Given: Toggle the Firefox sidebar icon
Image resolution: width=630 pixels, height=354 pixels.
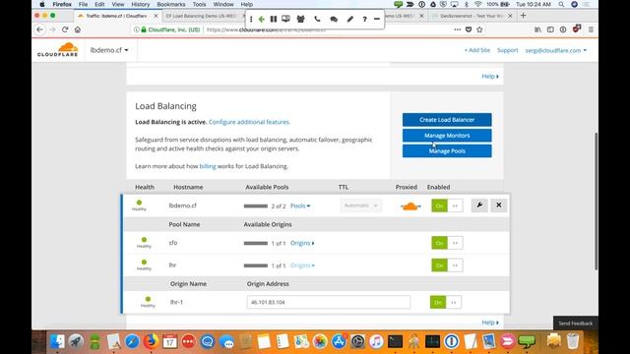Looking at the screenshot, I should 550,29.
